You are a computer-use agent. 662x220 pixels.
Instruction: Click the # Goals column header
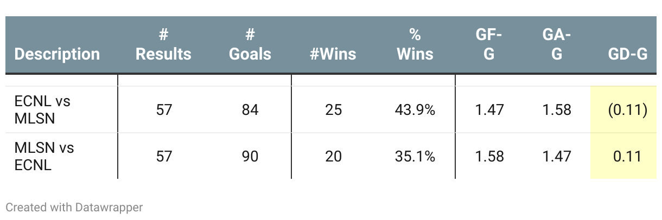250,45
